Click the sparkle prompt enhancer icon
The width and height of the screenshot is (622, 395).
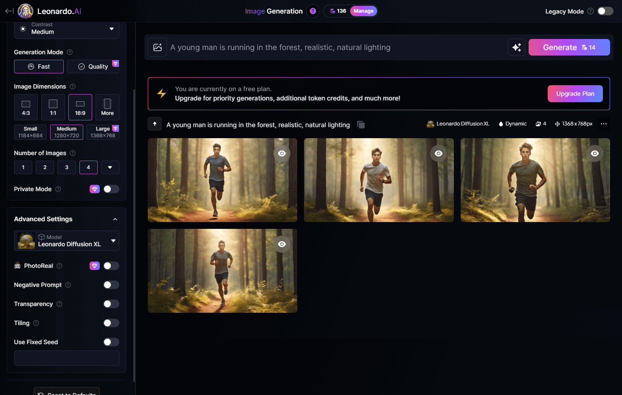click(516, 47)
